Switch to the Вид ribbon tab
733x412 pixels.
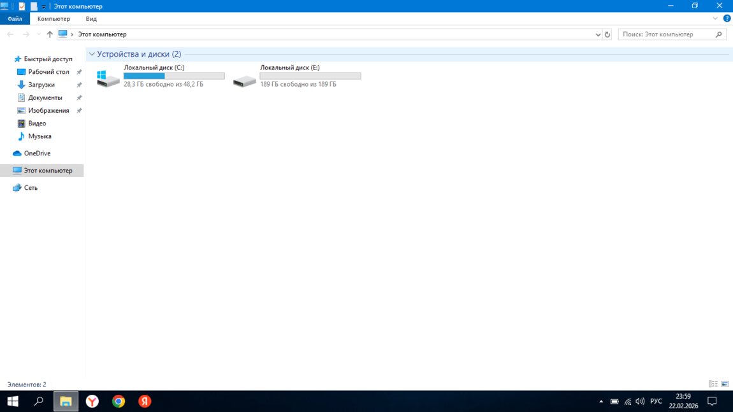point(91,19)
